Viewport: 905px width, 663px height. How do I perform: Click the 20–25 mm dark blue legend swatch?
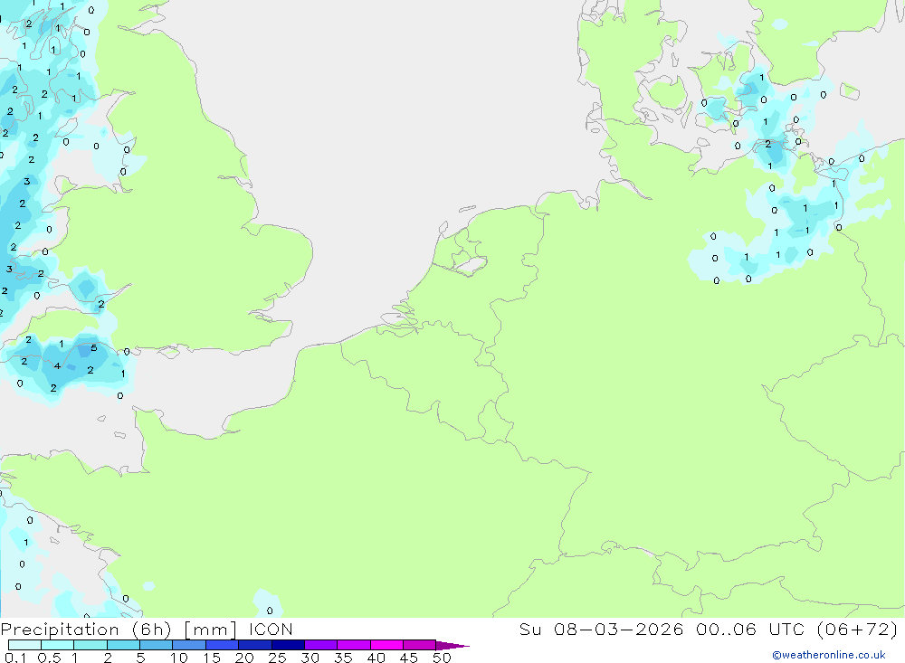coord(255,645)
